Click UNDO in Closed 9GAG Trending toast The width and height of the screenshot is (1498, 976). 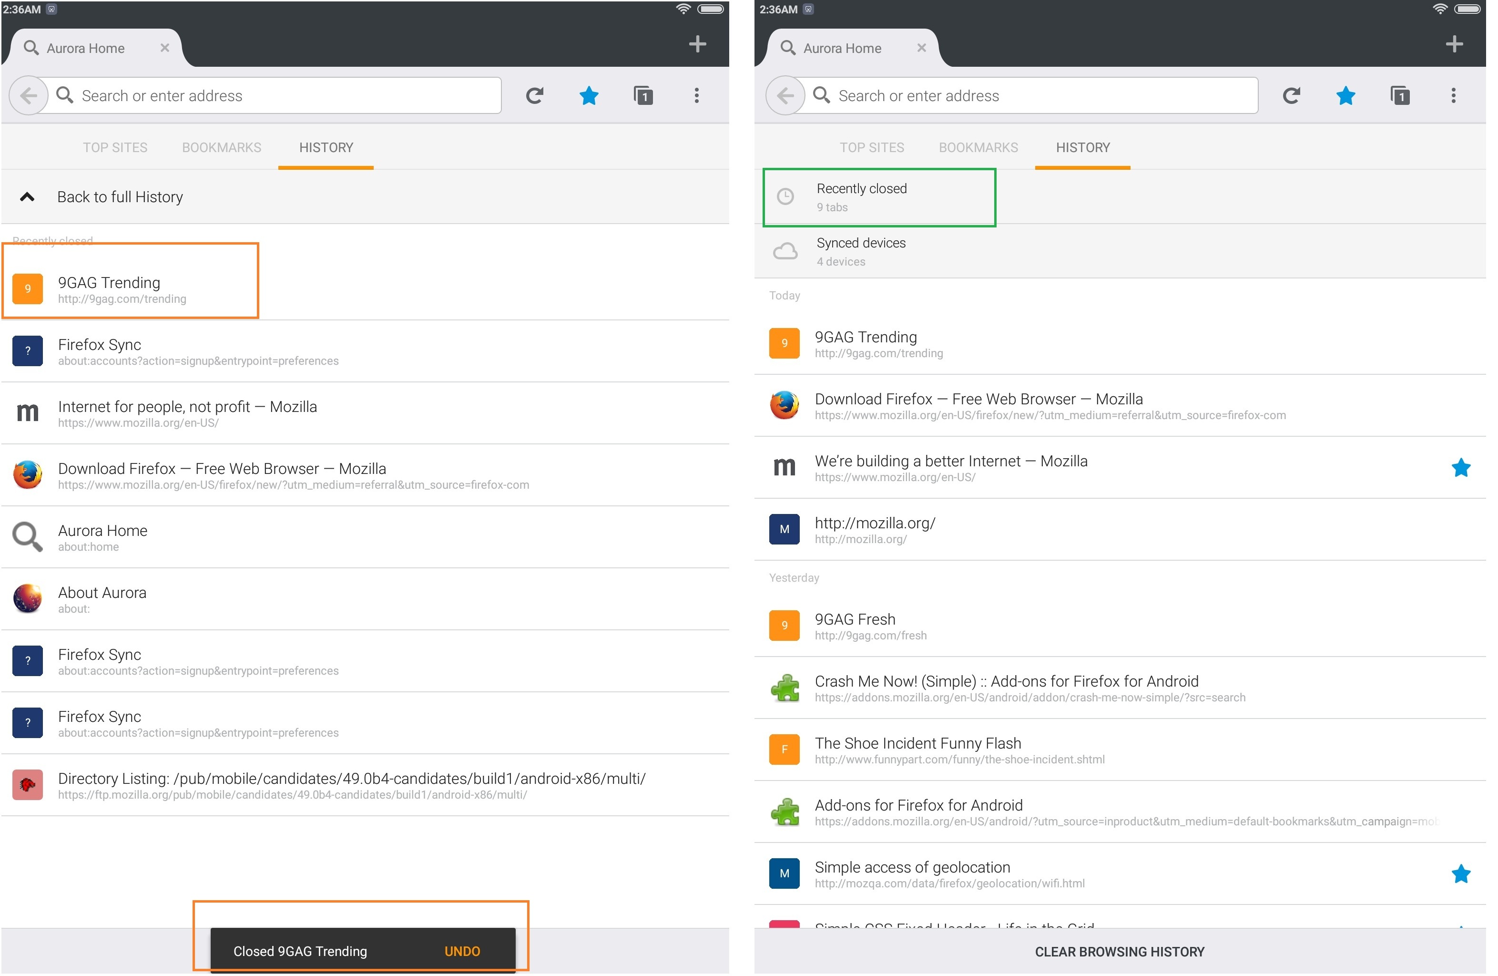[462, 951]
